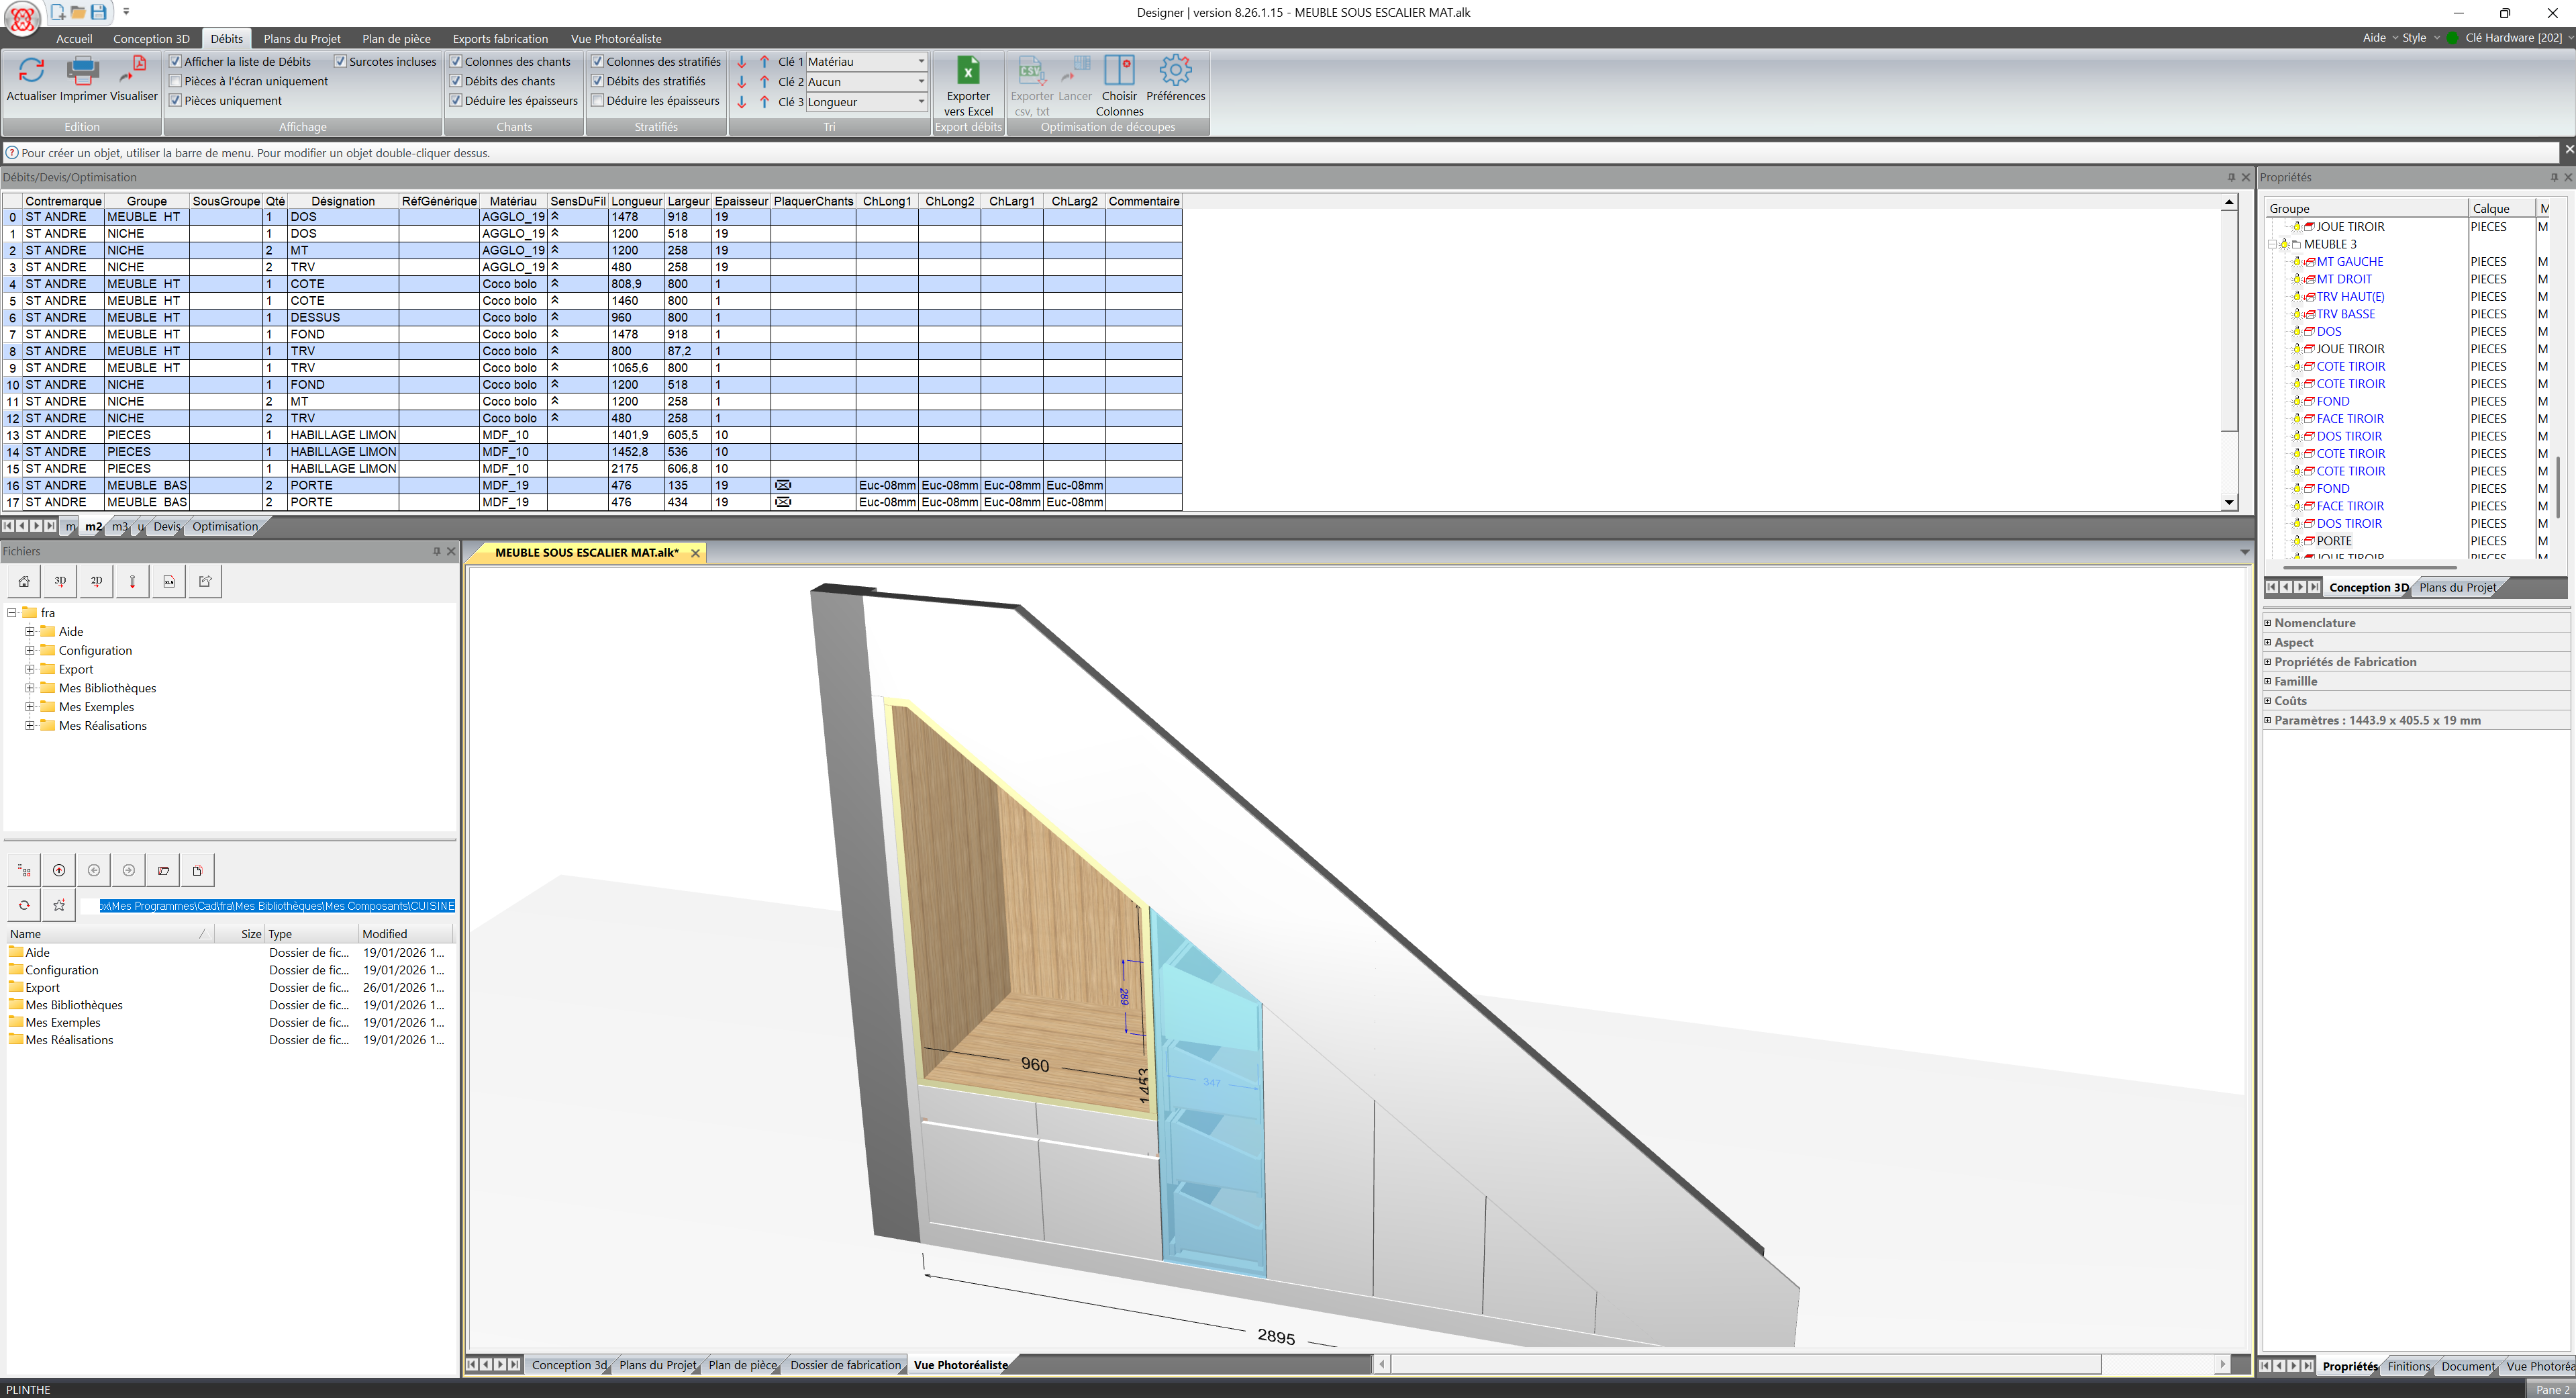Click the file path input field
Image resolution: width=2576 pixels, height=1398 pixels.
point(276,906)
